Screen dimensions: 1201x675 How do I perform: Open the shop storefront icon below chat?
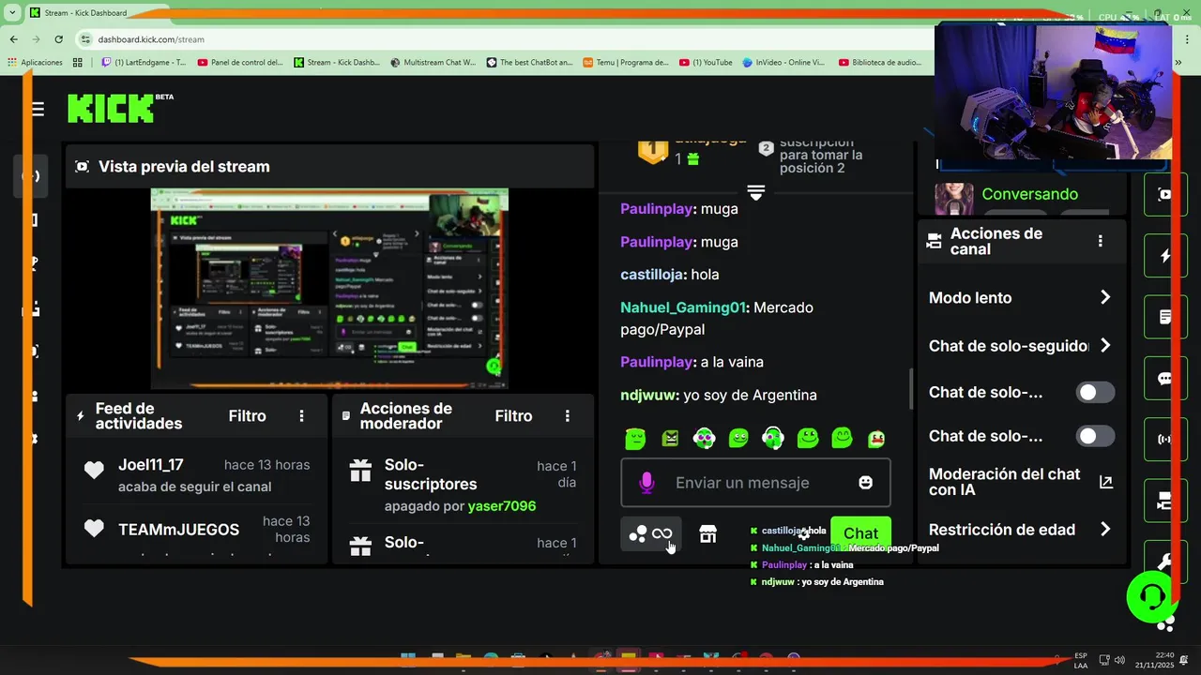point(707,534)
